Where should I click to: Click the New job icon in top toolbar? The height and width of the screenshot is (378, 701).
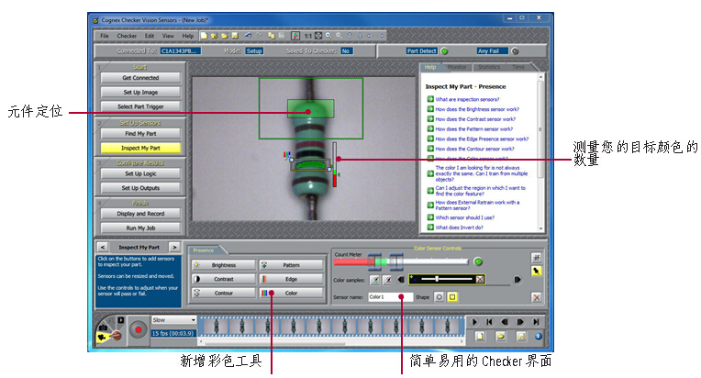coord(204,36)
